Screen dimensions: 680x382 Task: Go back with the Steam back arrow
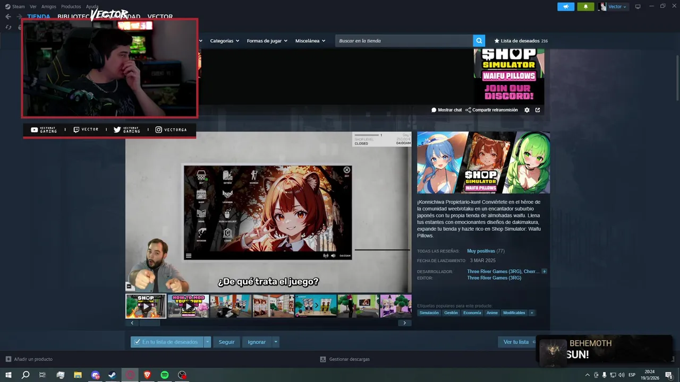coord(8,16)
